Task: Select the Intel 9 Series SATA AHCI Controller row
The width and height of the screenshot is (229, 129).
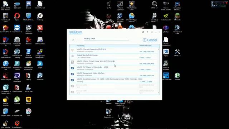Action: pos(113,62)
